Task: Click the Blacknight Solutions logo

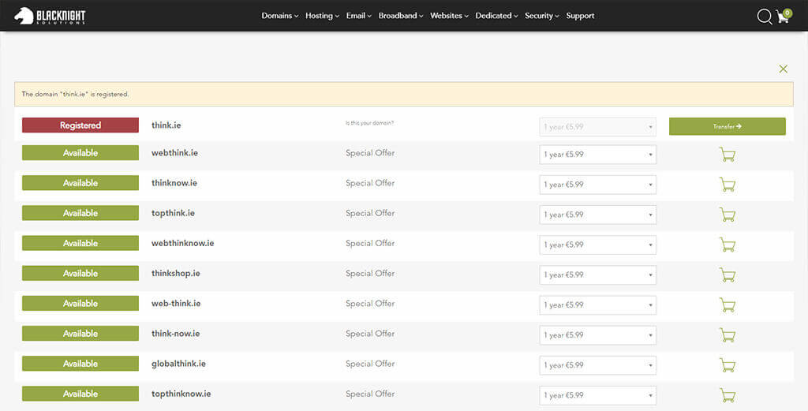Action: 50,16
